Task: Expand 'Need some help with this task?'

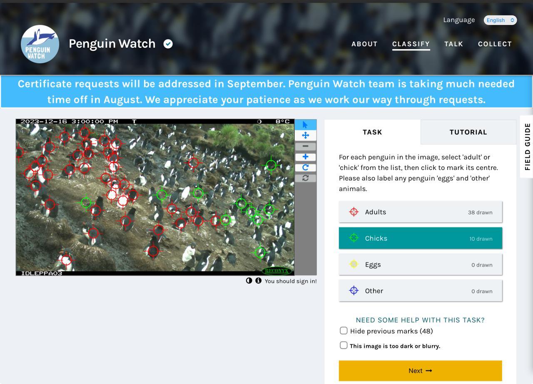Action: click(x=420, y=320)
